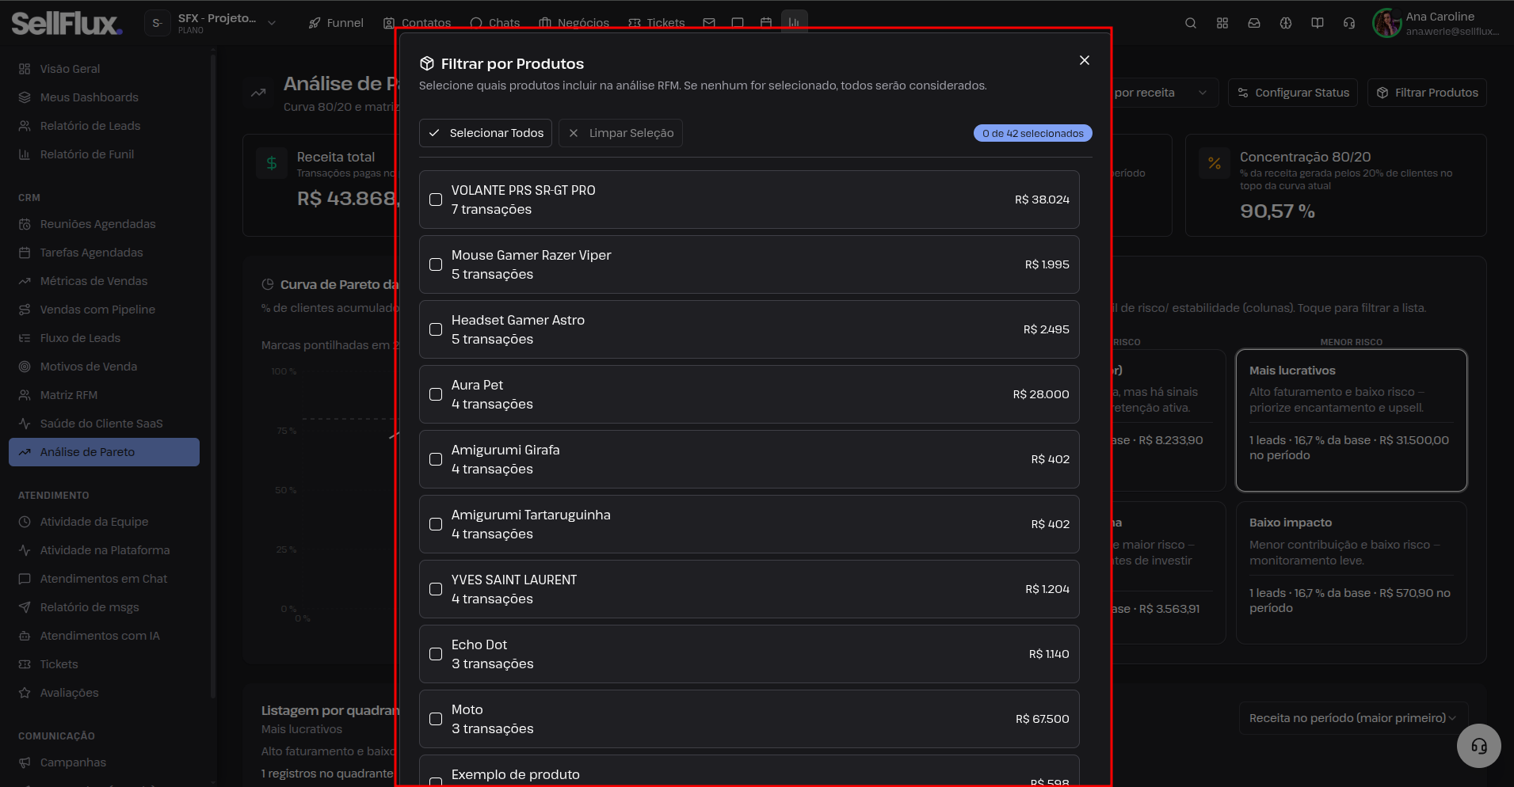Open the floating support chat button
This screenshot has height=787, width=1514.
(x=1478, y=746)
